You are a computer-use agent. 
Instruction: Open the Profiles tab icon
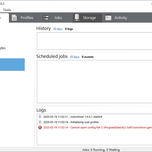coord(14,18)
